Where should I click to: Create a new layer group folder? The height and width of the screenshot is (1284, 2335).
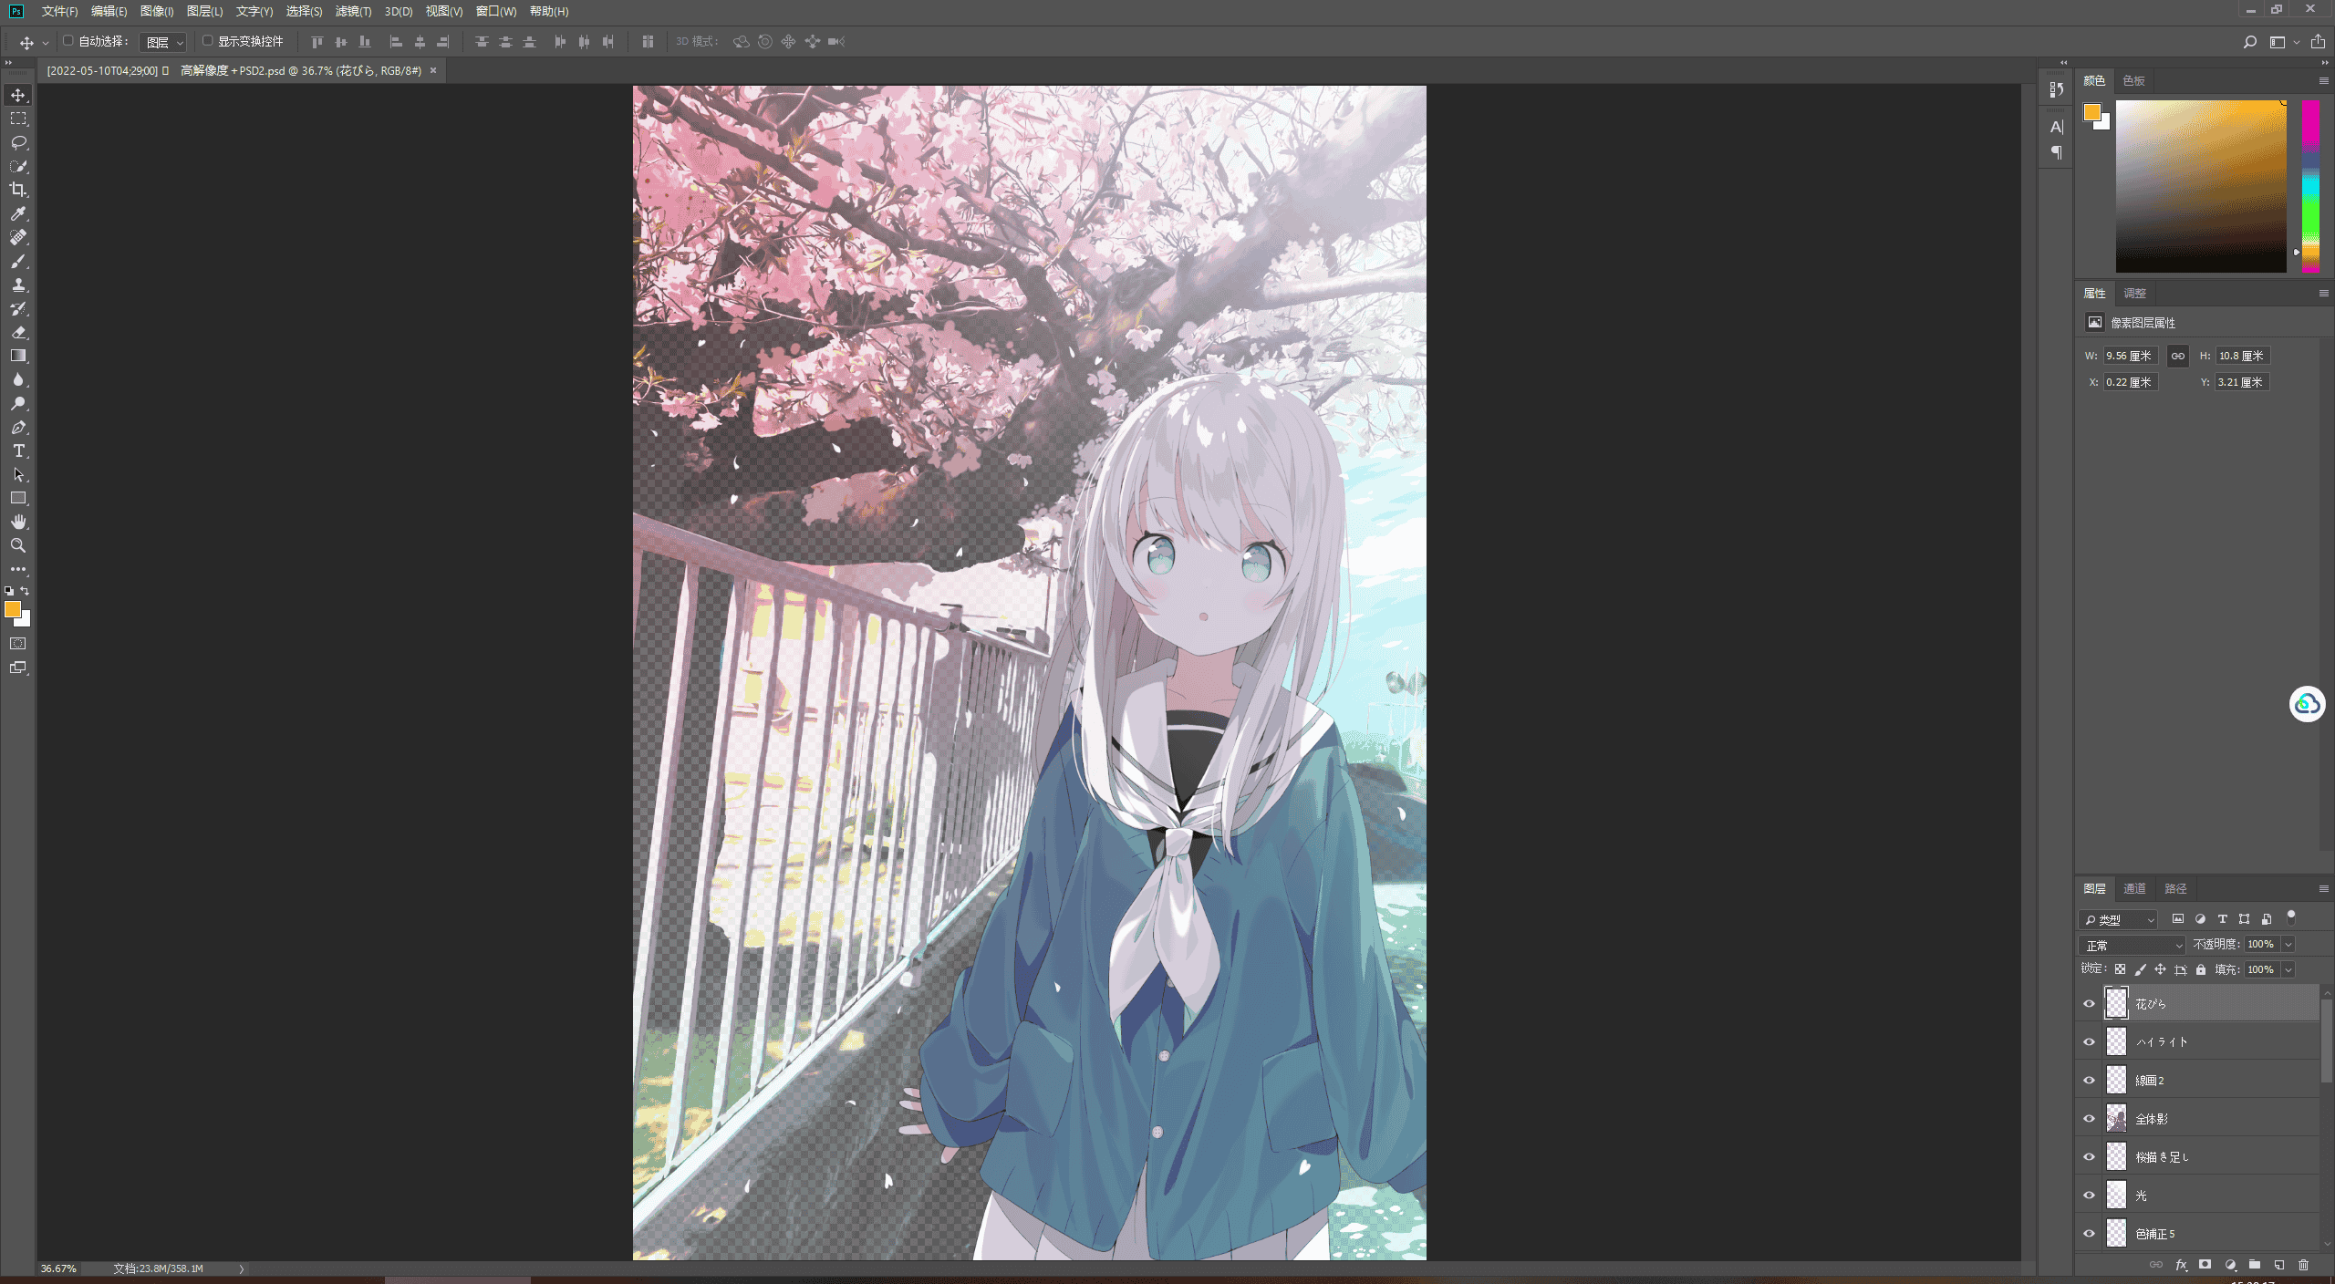(2255, 1265)
